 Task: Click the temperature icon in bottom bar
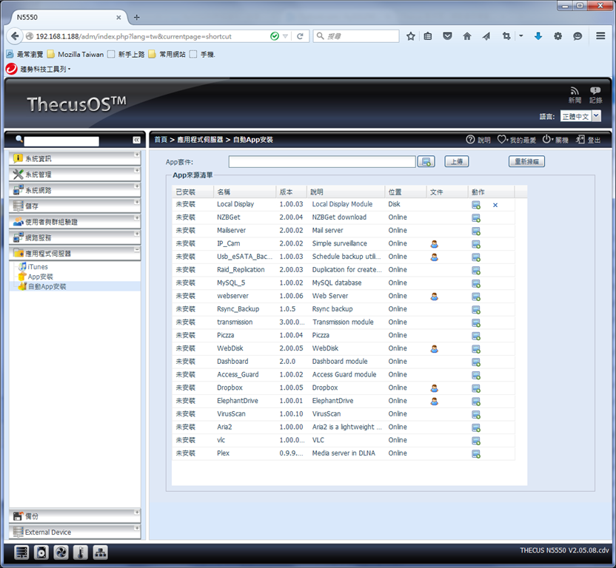coord(81,552)
